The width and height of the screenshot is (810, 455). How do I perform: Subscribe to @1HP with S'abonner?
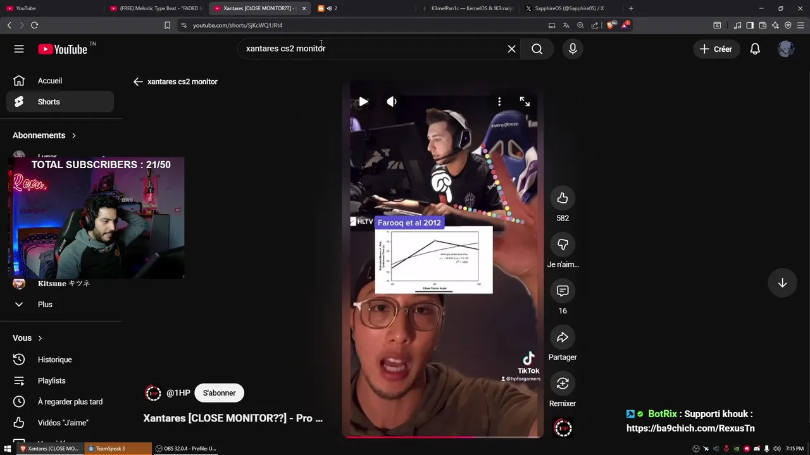click(219, 393)
